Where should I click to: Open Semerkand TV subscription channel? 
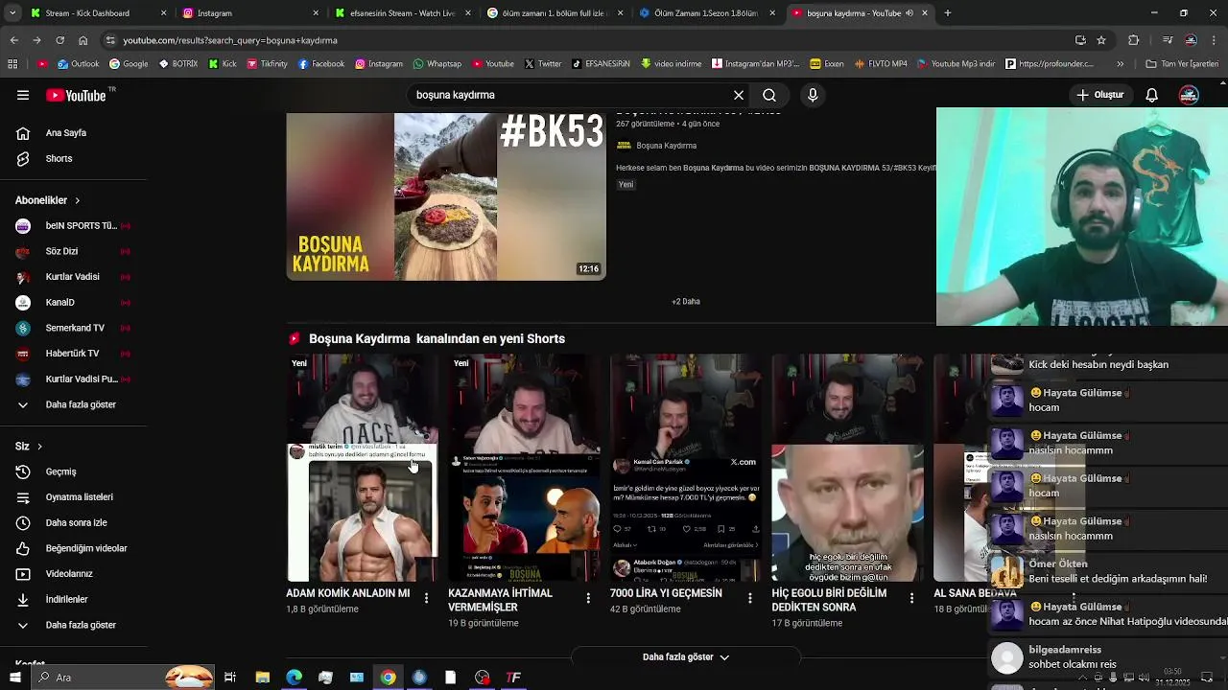point(74,328)
